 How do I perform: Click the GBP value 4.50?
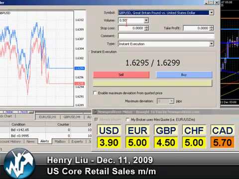pos(166,143)
